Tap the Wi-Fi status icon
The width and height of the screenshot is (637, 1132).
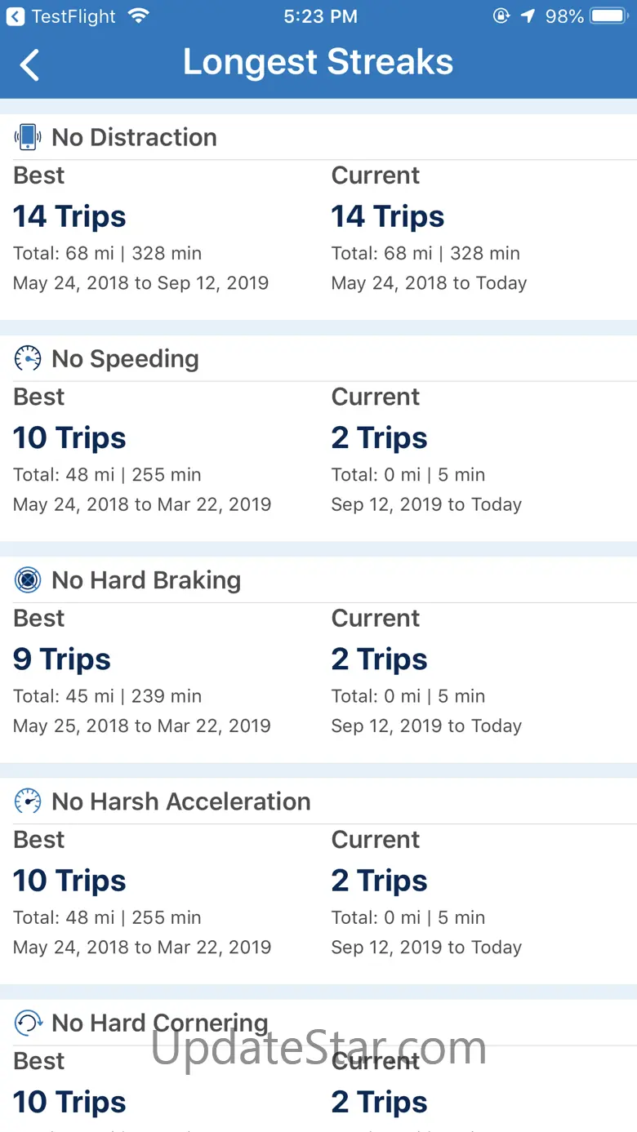tap(139, 16)
